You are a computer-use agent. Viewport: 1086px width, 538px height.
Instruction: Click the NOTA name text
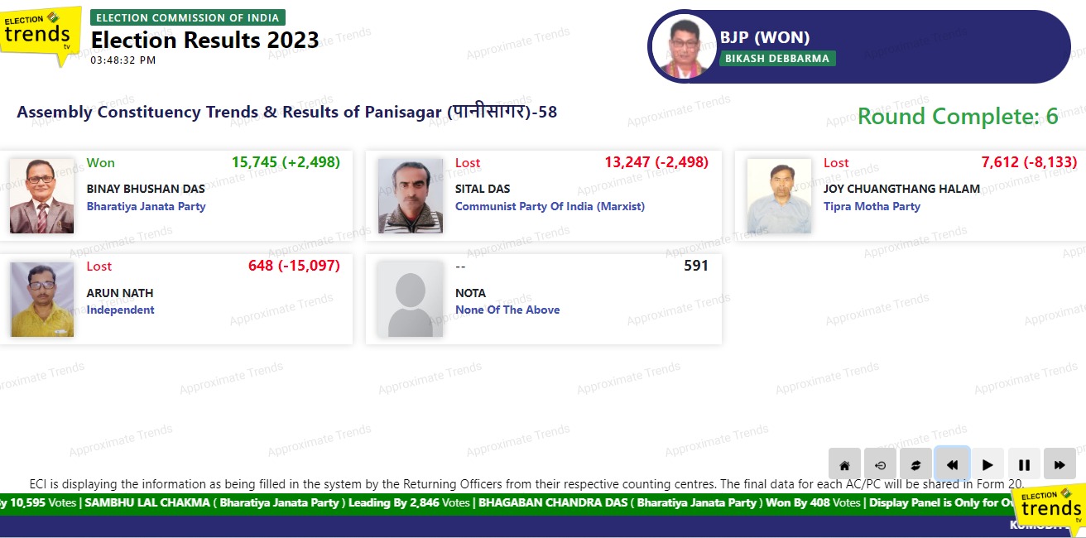470,293
